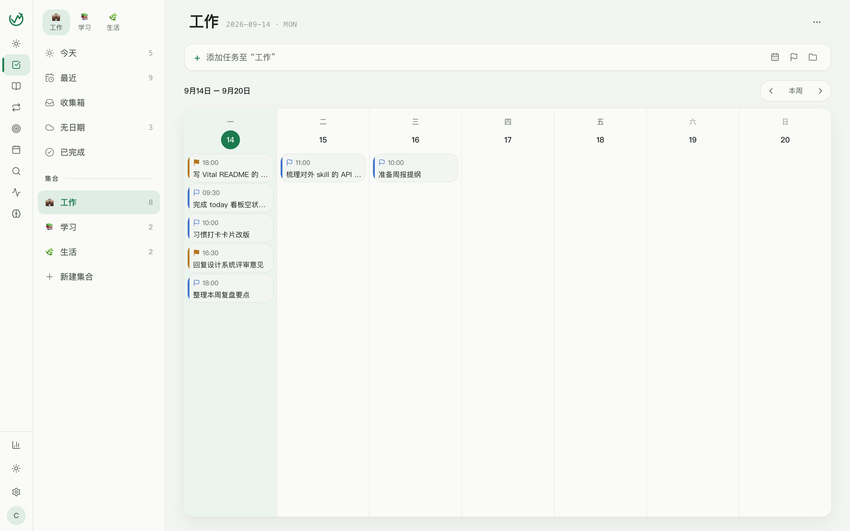The height and width of the screenshot is (531, 850).
Task: Go to next week with right chevron
Action: [x=820, y=91]
